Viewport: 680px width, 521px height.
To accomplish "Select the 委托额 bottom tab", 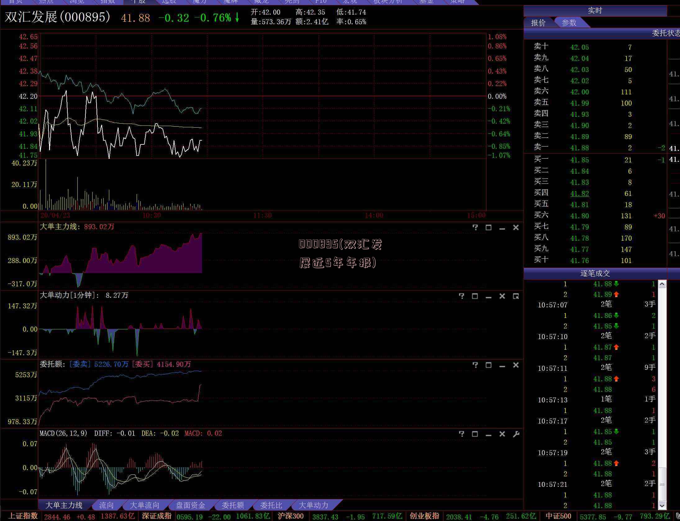I will coord(233,505).
